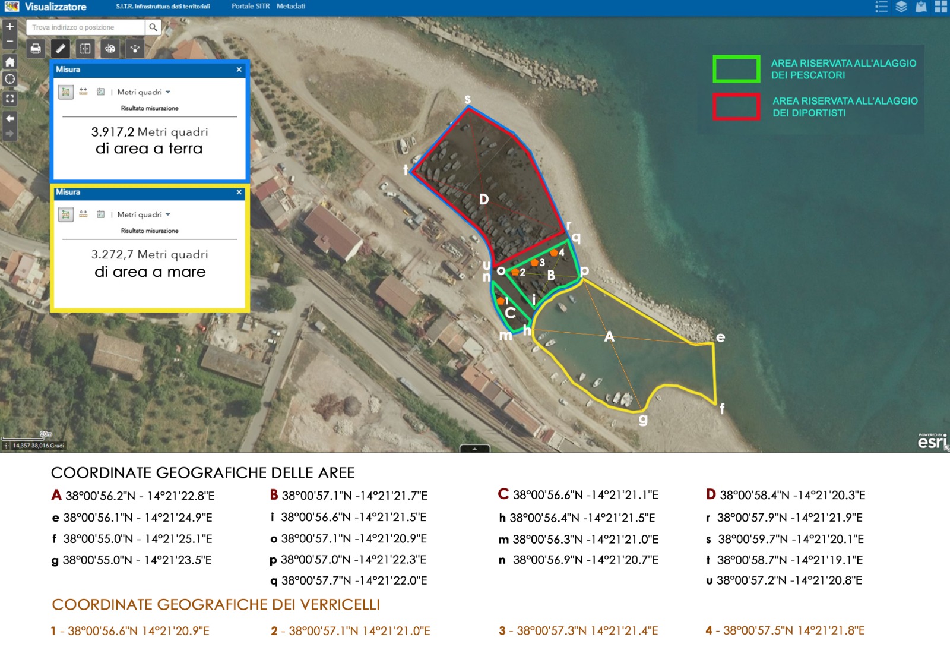The image size is (950, 672).
Task: Open the Draw palette tool
Action: (x=110, y=49)
